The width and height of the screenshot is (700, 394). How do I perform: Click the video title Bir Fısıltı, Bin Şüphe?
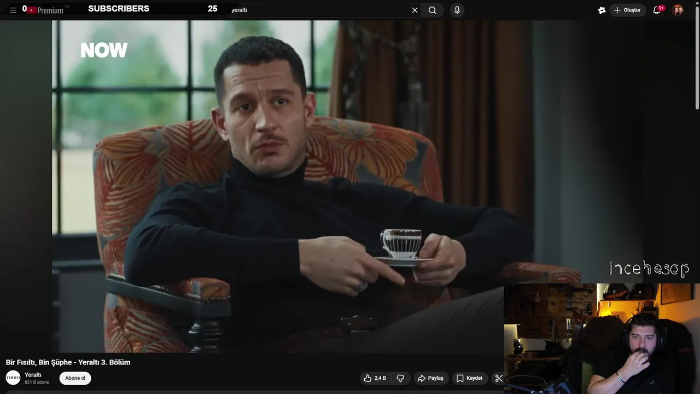[68, 362]
